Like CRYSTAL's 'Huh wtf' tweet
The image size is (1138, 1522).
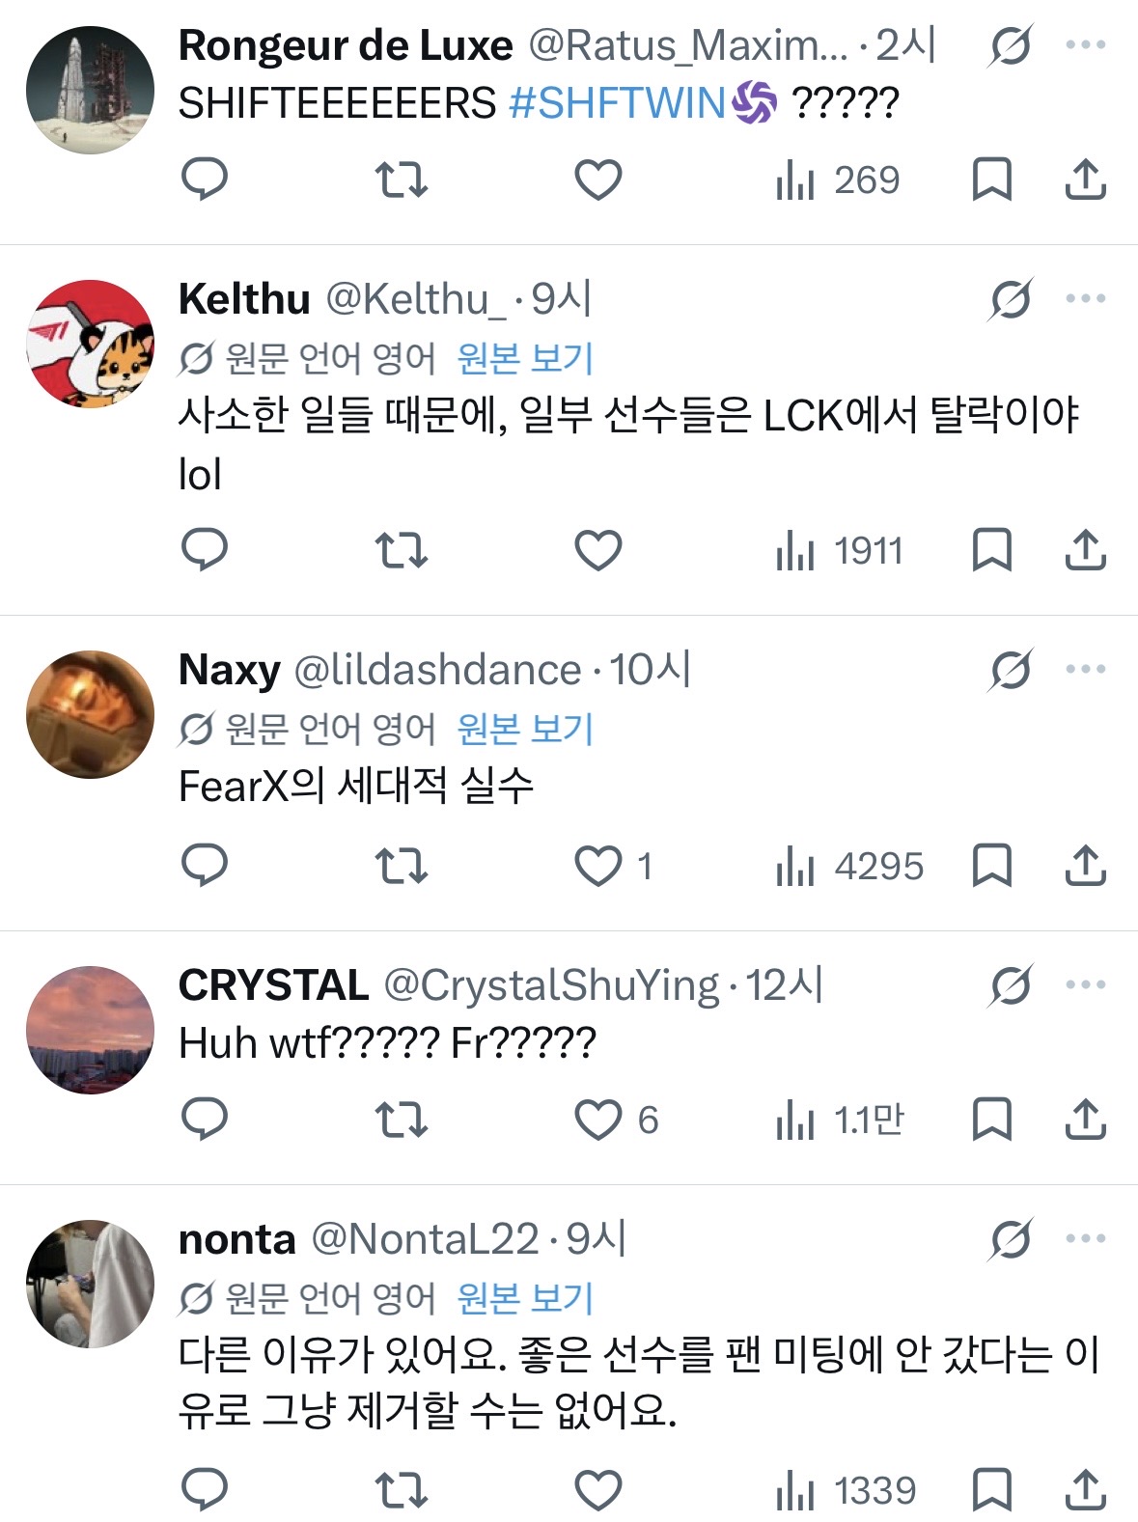click(x=598, y=1120)
